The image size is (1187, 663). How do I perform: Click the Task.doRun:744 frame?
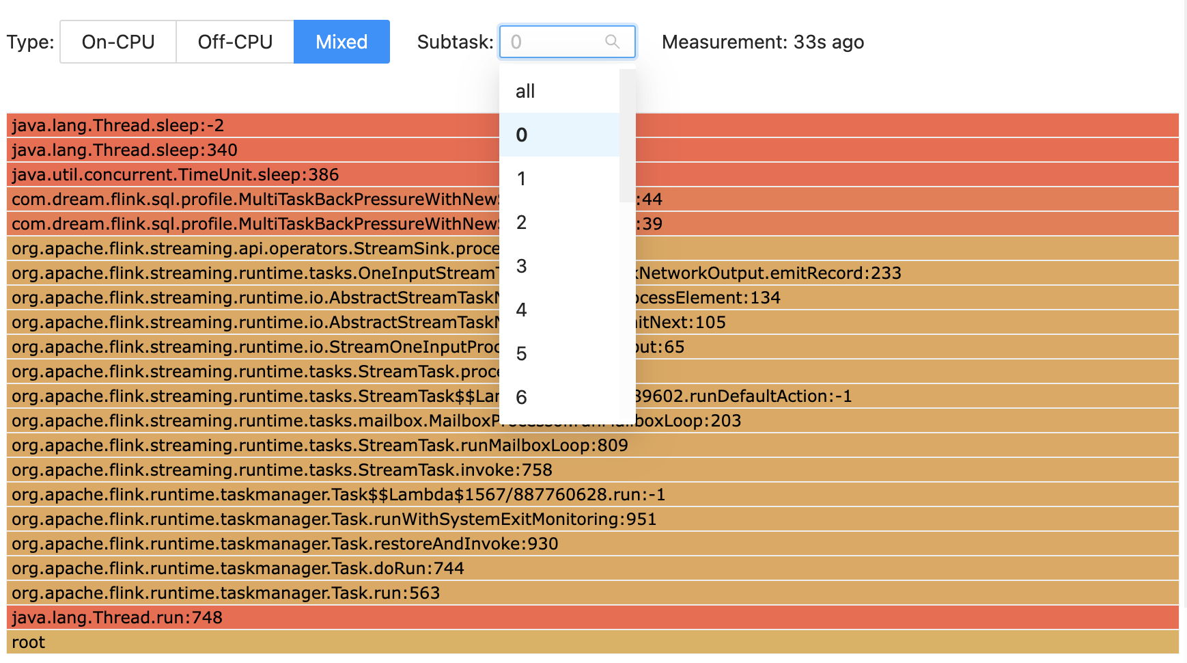(x=593, y=569)
